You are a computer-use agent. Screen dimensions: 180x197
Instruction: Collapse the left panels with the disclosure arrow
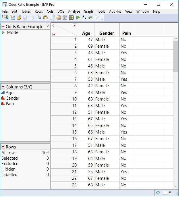[x=48, y=26]
